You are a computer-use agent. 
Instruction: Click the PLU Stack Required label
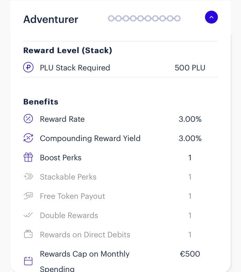(x=75, y=68)
